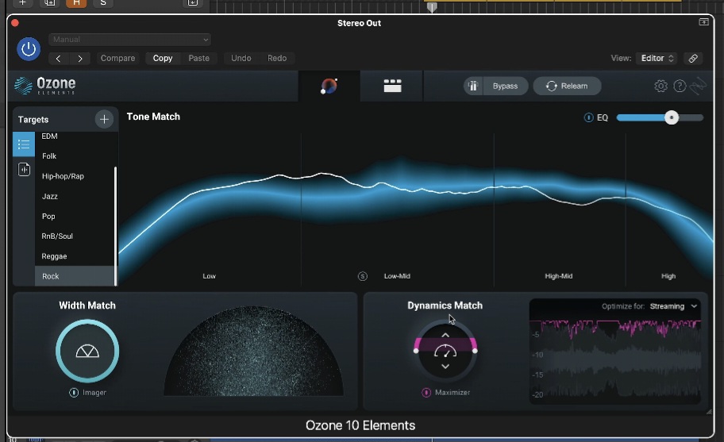Image resolution: width=724 pixels, height=442 pixels.
Task: Toggle the Maximizer power button
Action: tap(426, 393)
